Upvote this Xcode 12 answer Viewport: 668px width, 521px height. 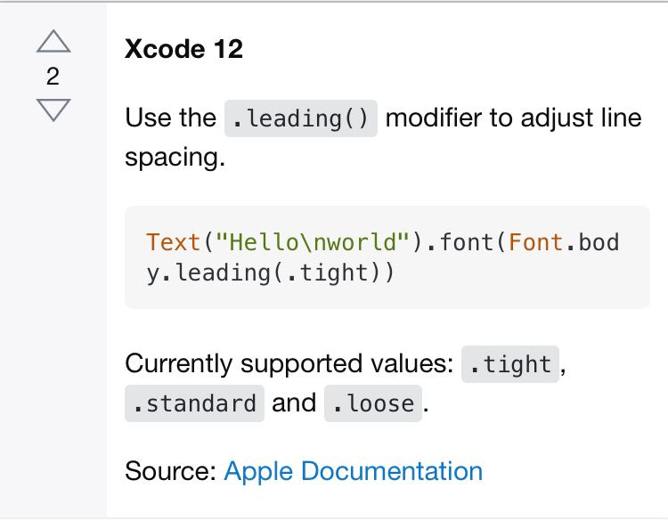pyautogui.click(x=53, y=41)
